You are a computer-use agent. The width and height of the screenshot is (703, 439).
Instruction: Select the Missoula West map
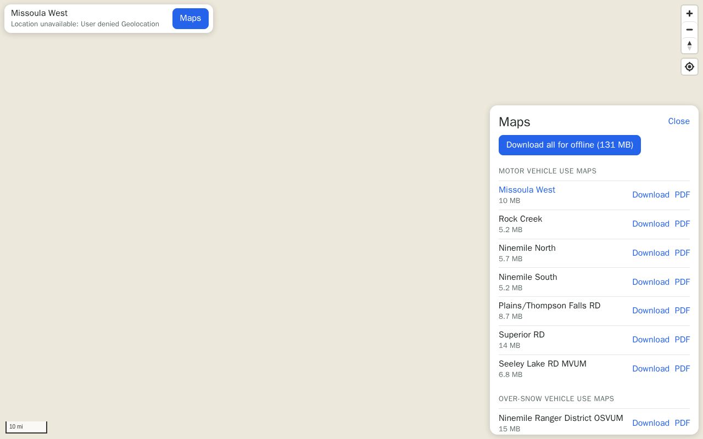point(527,190)
